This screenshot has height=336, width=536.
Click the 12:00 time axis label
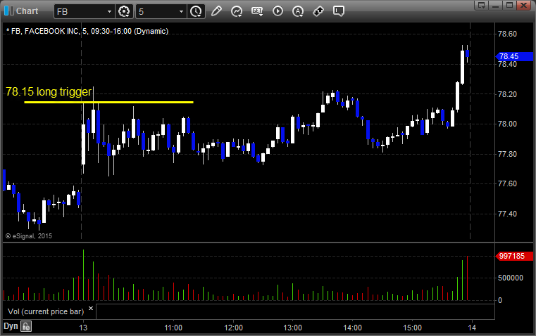click(233, 328)
